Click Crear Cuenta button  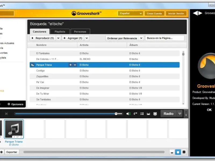click(154, 13)
